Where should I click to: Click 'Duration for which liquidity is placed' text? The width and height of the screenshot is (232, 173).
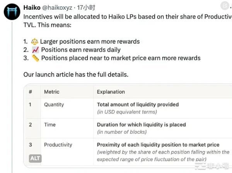pos(142,125)
